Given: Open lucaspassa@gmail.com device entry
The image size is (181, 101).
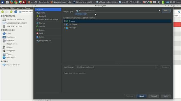Looking at the screenshot, I should [x=17, y=23].
